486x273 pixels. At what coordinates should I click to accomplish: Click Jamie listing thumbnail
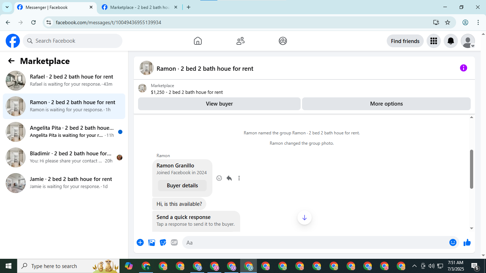tap(16, 183)
